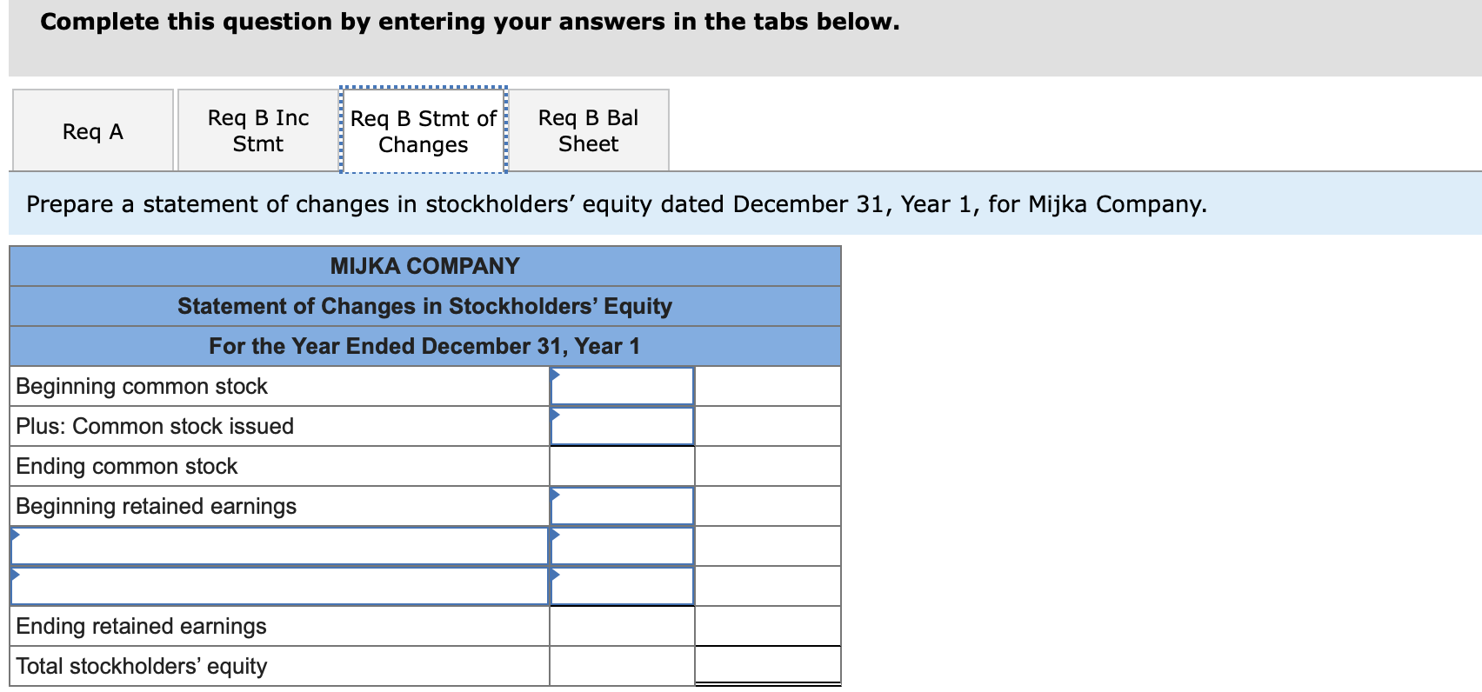
Task: Select the MIJKA COMPANY header row
Action: (x=424, y=266)
